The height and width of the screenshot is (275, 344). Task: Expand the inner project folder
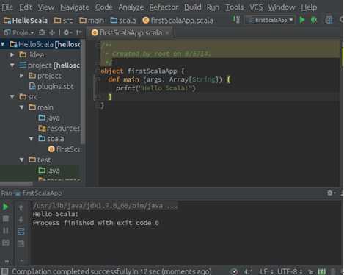[x=21, y=76]
